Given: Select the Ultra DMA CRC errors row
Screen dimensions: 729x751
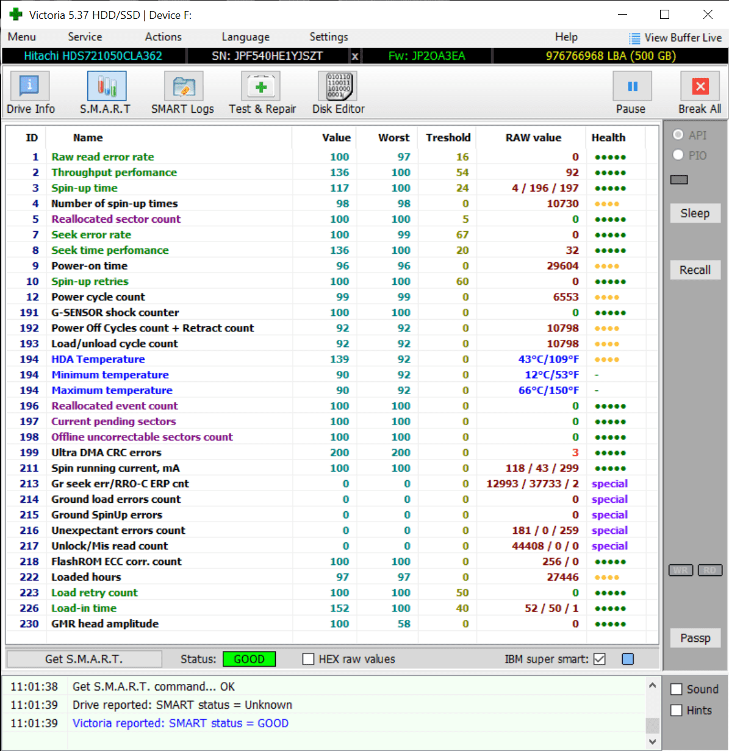Looking at the screenshot, I should (332, 453).
